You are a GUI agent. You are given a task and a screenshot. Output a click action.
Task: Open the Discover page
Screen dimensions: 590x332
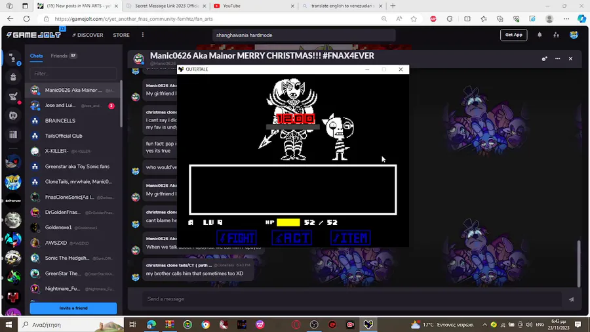tap(88, 35)
